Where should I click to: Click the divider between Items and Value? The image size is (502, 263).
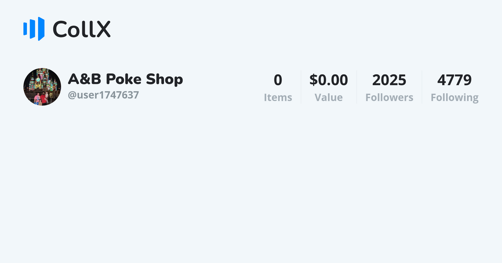tap(301, 87)
